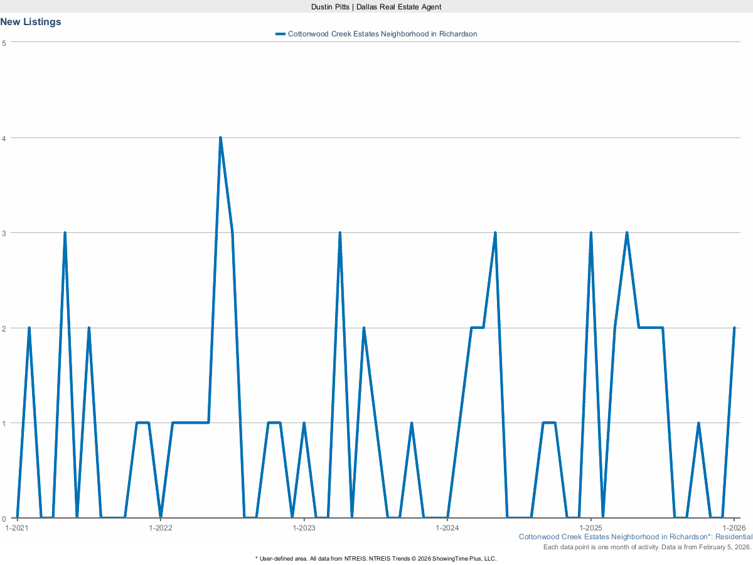The width and height of the screenshot is (753, 565).
Task: Click the 1-2026 x-axis label
Action: [734, 528]
